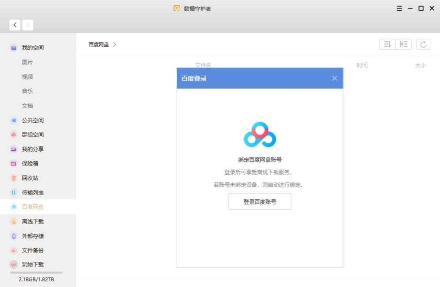Click the storage usage bar in sidebar
The height and width of the screenshot is (287, 440).
pyautogui.click(x=36, y=273)
